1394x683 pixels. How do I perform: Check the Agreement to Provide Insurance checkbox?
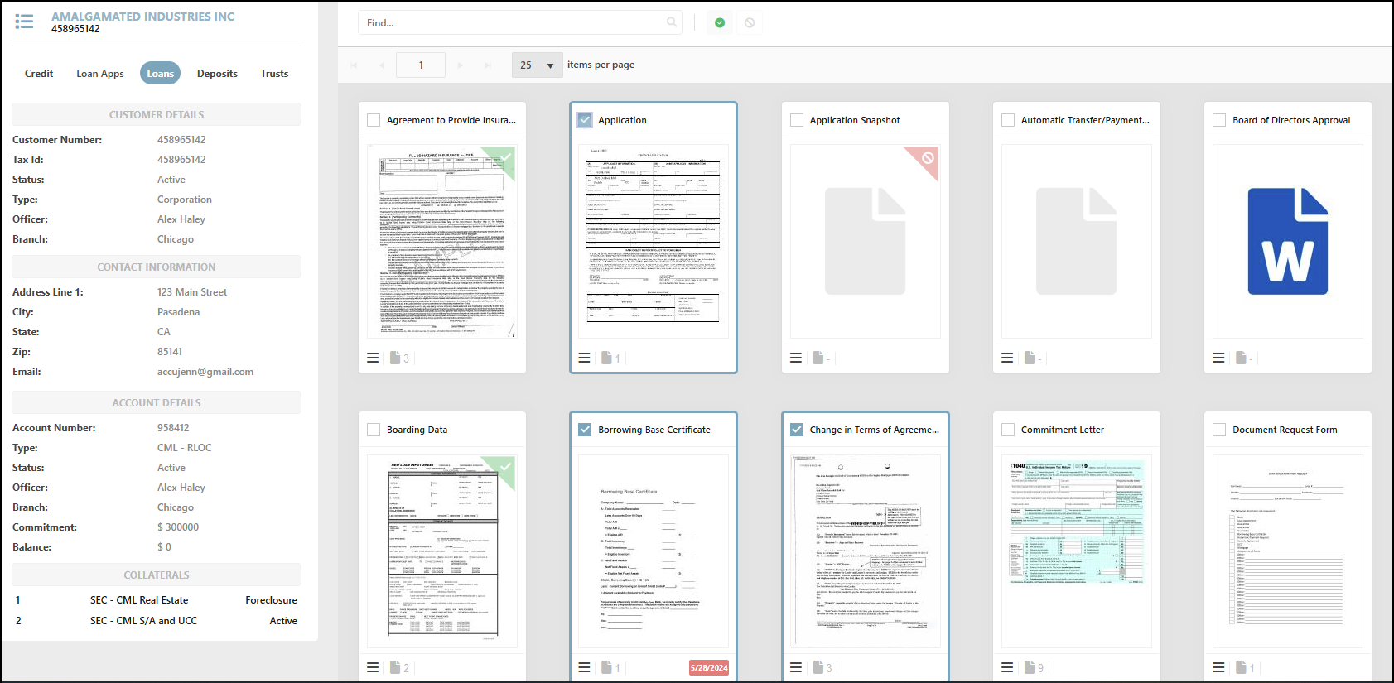(x=374, y=120)
